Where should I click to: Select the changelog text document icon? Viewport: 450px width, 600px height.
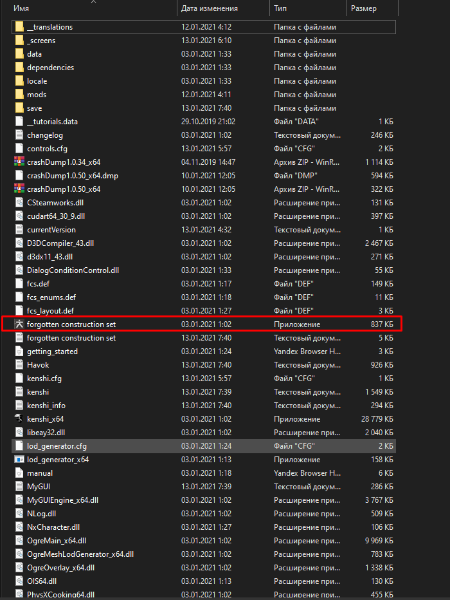pos(19,135)
